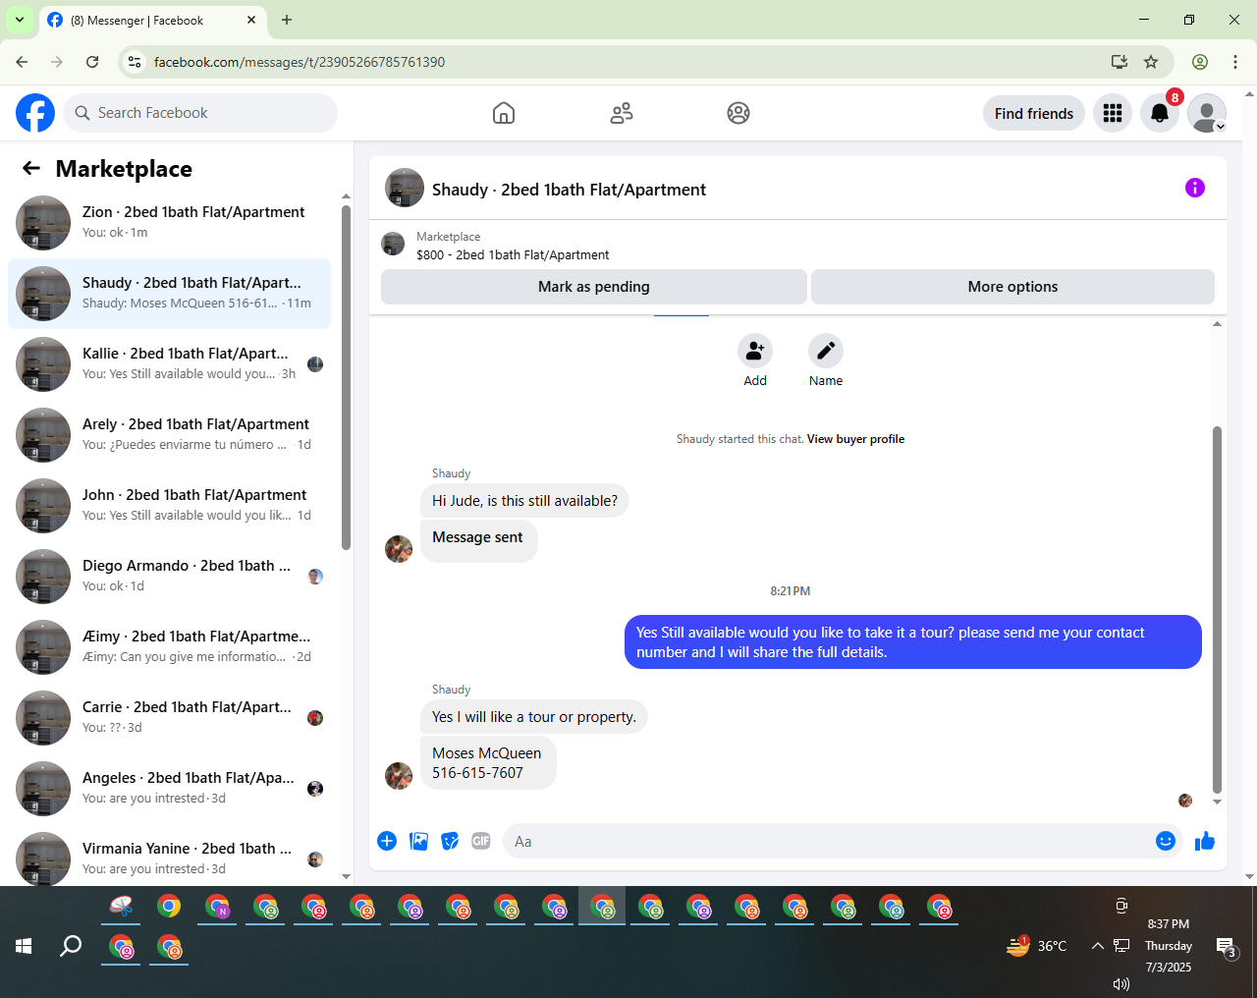Click the address bar URL
The image size is (1257, 998).
click(300, 62)
